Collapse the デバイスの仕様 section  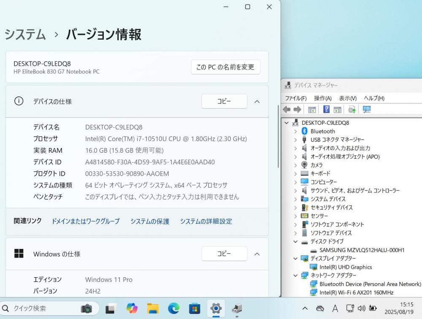pyautogui.click(x=257, y=102)
